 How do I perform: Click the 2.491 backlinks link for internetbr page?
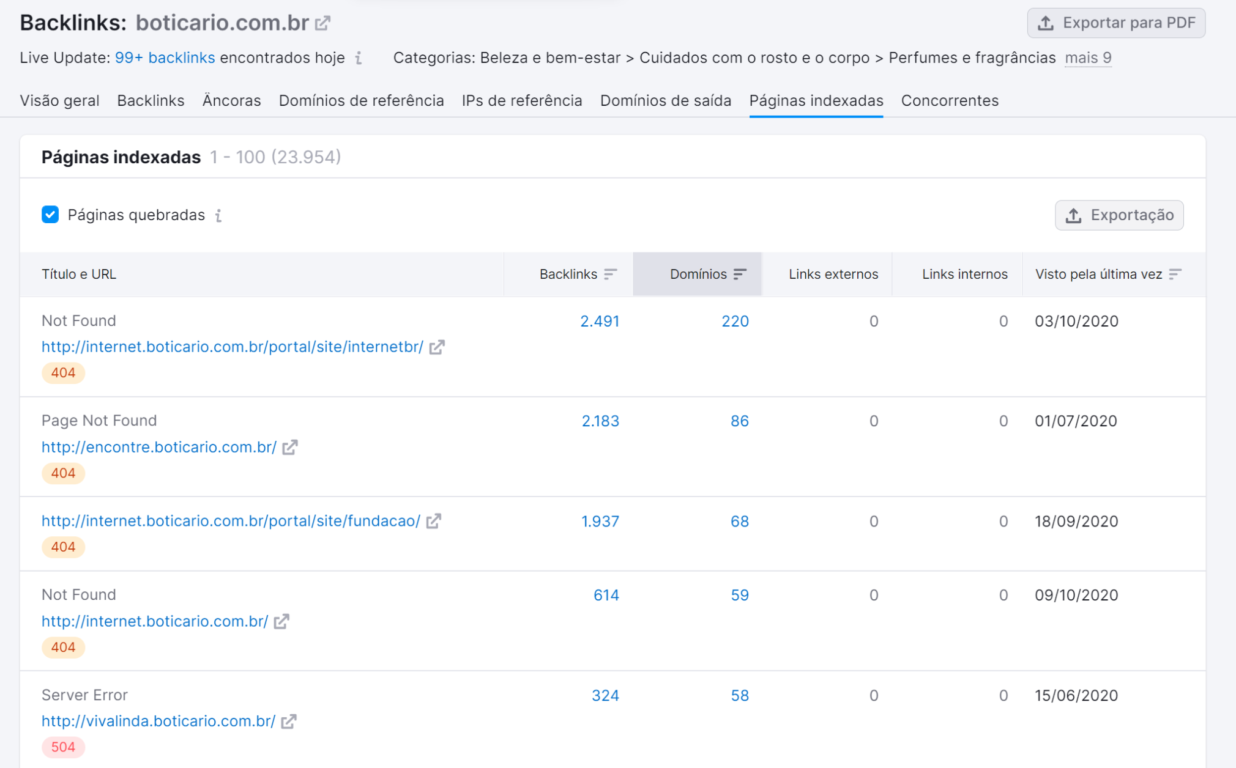click(x=598, y=320)
